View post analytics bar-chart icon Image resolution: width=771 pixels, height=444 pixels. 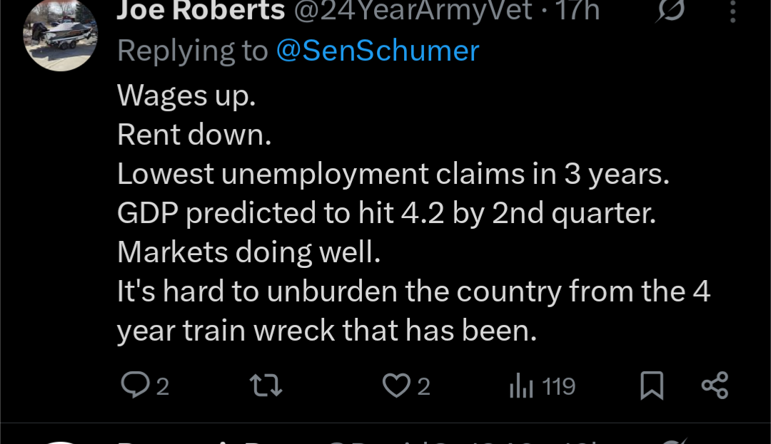pos(520,386)
